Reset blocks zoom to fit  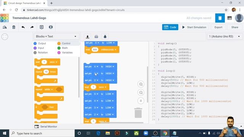click(141, 101)
